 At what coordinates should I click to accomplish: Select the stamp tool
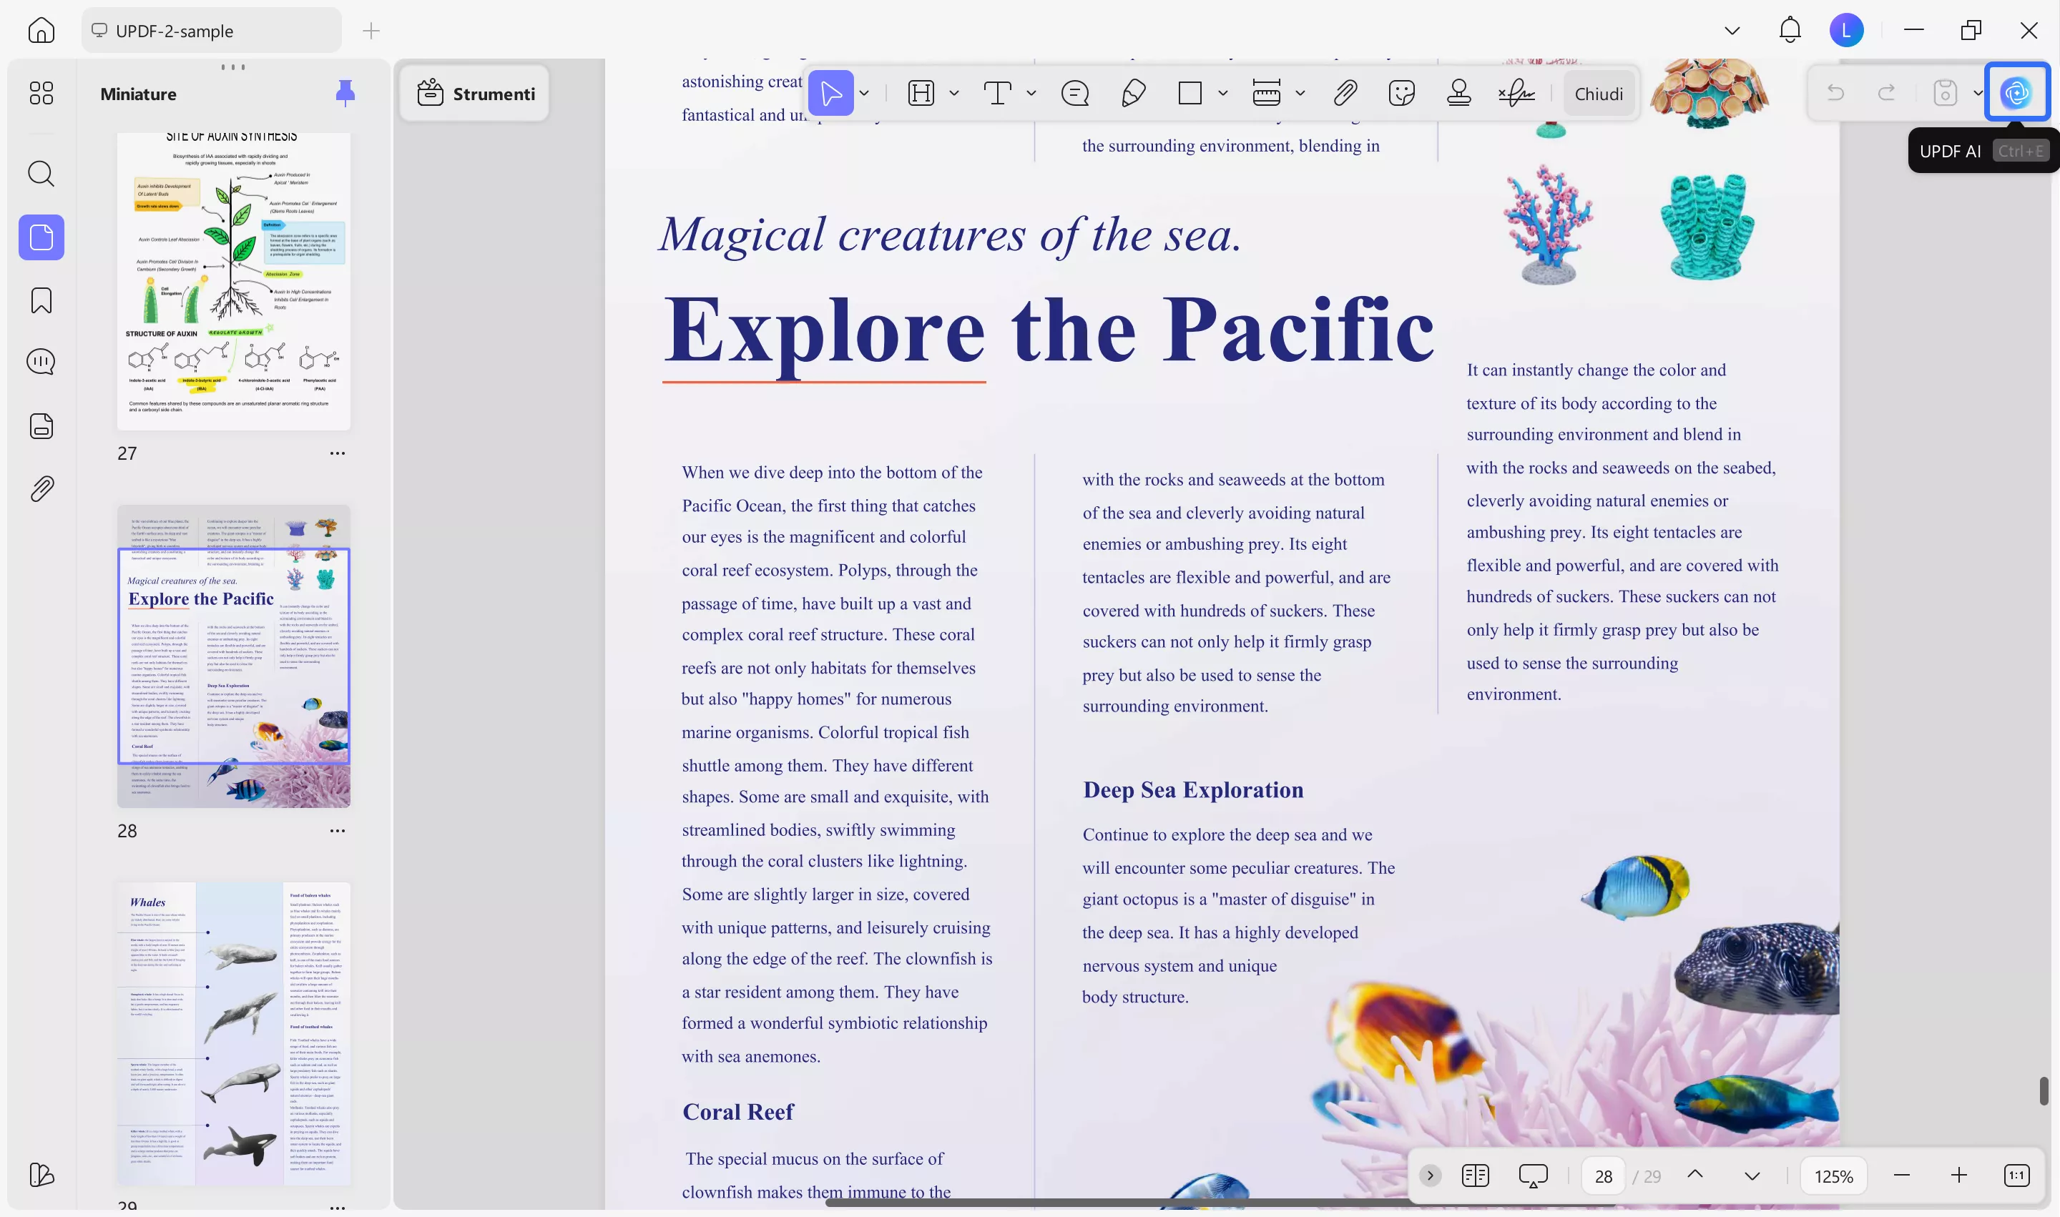[1458, 93]
